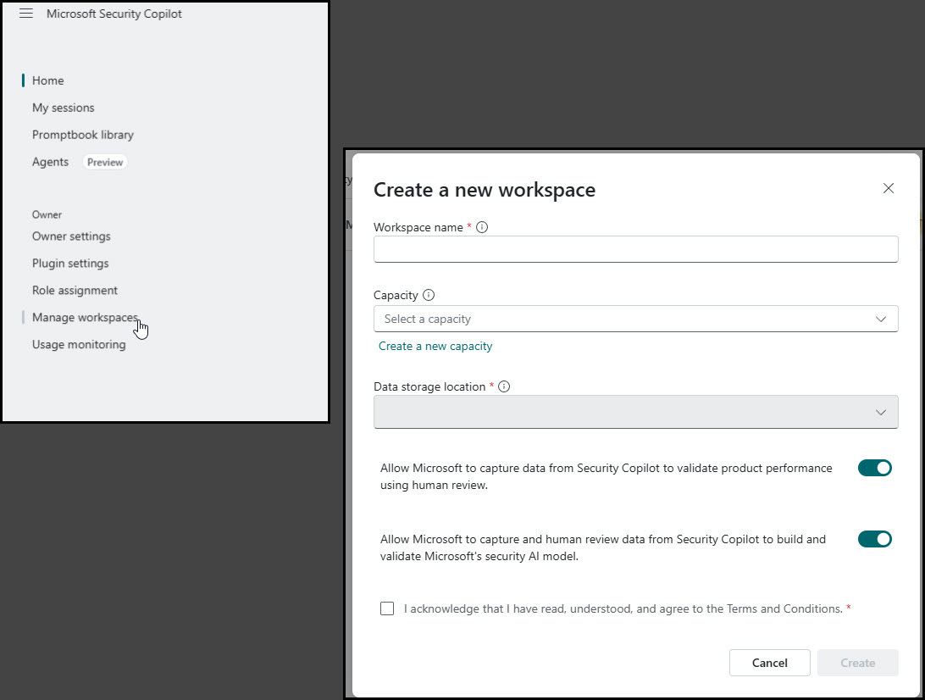
Task: Open Plugin settings
Action: coord(70,264)
